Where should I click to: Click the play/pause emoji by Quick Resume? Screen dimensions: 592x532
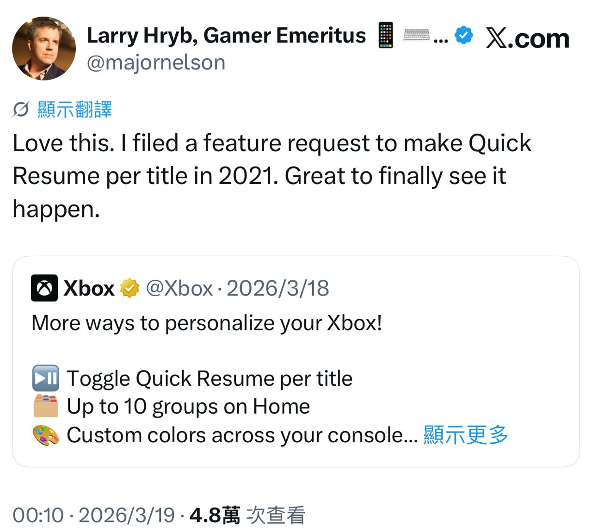pos(45,378)
